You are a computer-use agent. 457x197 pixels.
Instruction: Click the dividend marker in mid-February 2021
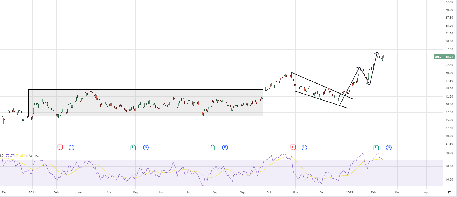(x=71, y=147)
